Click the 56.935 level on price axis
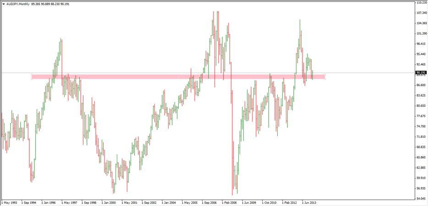 [421, 189]
